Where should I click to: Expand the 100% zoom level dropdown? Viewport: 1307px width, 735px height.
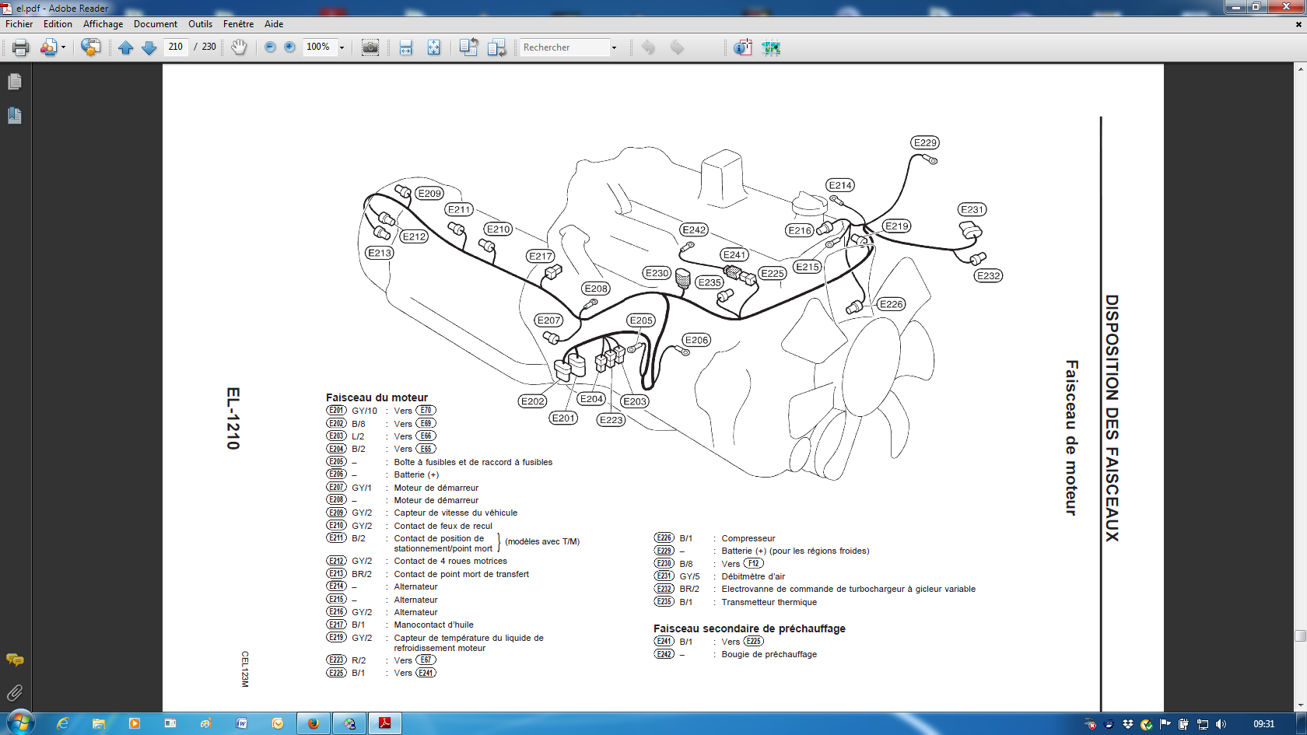click(x=342, y=47)
